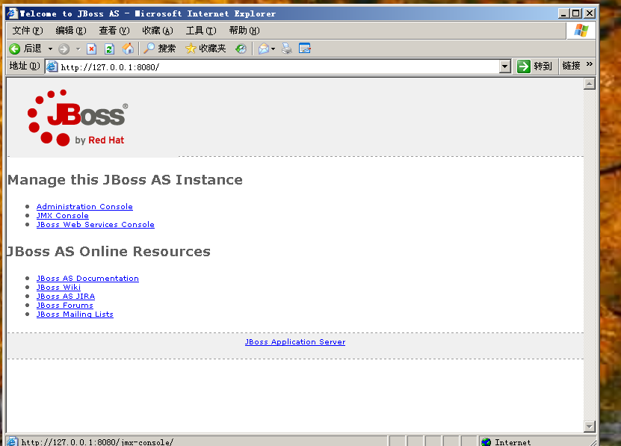The height and width of the screenshot is (446, 621).
Task: Open the JBoss Mailing Lists link
Action: click(75, 315)
